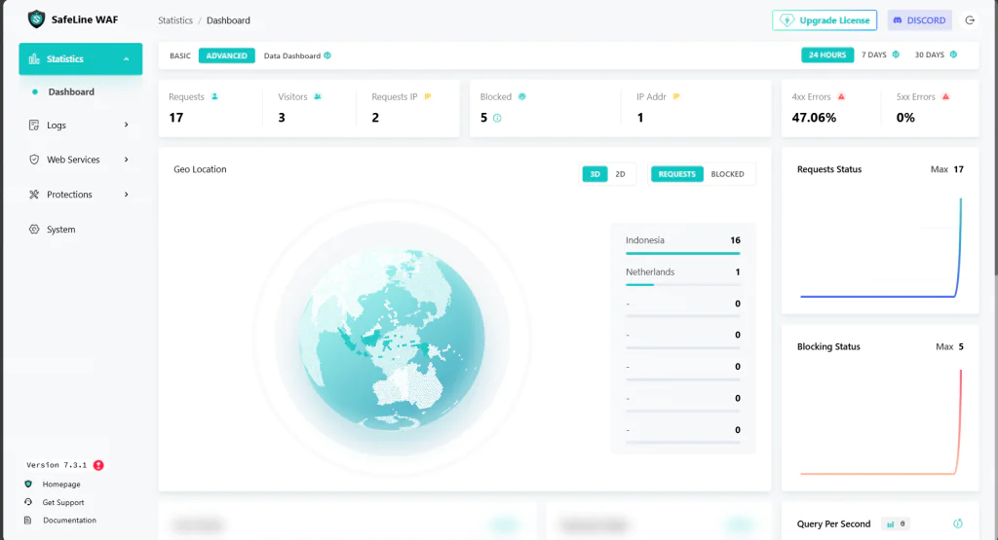The width and height of the screenshot is (998, 540).
Task: Click the Dashboard breadcrumb text
Action: [x=228, y=20]
